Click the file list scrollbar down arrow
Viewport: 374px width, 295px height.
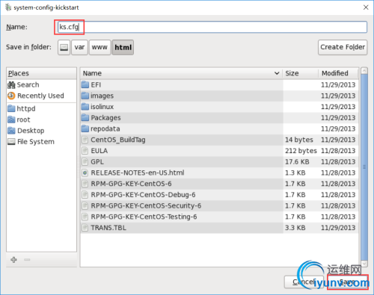point(364,264)
